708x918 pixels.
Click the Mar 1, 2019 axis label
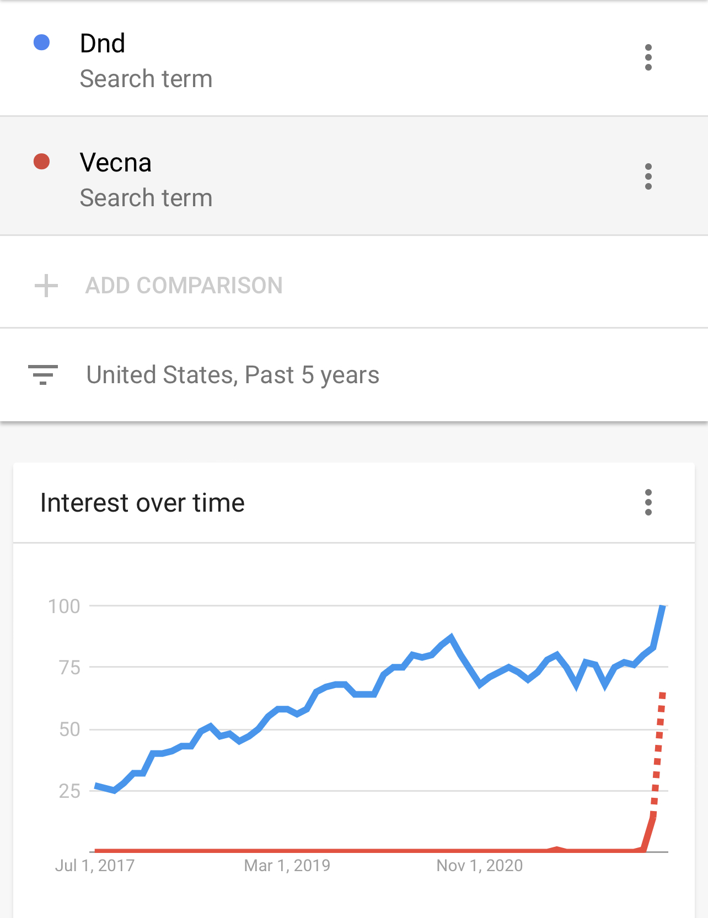[287, 866]
